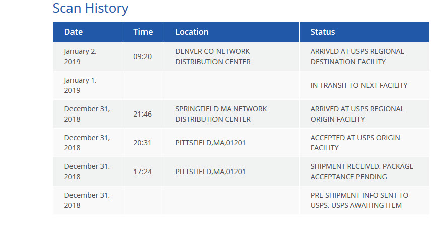
Task: Click Pittsfield location in the 17:24 row
Action: click(210, 172)
